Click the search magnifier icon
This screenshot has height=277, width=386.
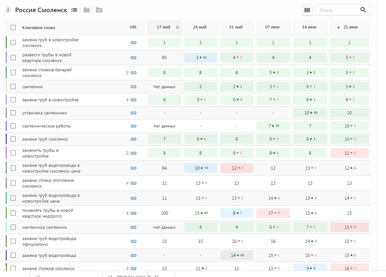363,10
